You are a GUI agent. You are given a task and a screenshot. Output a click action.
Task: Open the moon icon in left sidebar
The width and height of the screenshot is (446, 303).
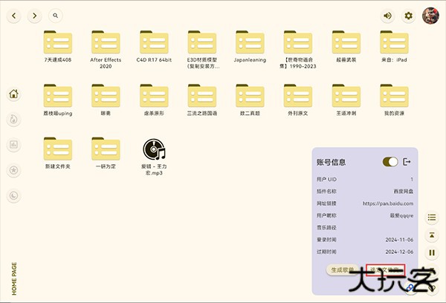[13, 195]
